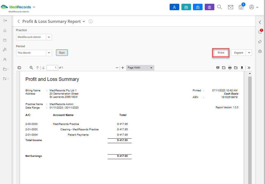Open global search with the top-bar magnifier
This screenshot has width=265, height=184.
(219, 7)
